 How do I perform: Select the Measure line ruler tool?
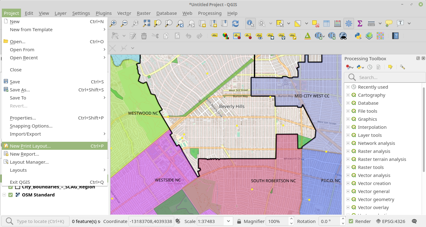coord(371,23)
